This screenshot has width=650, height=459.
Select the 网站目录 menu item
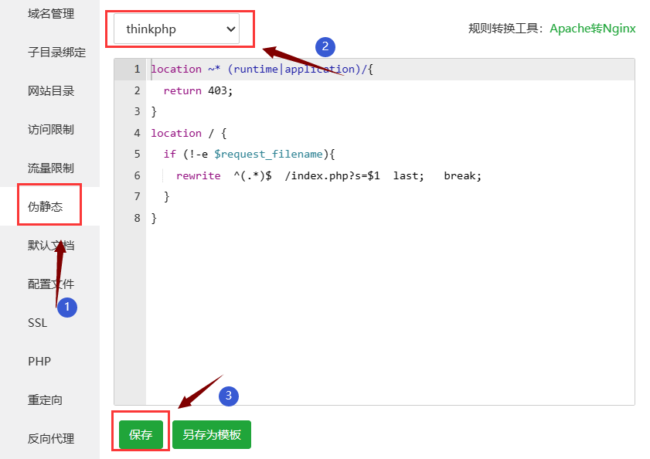point(50,91)
